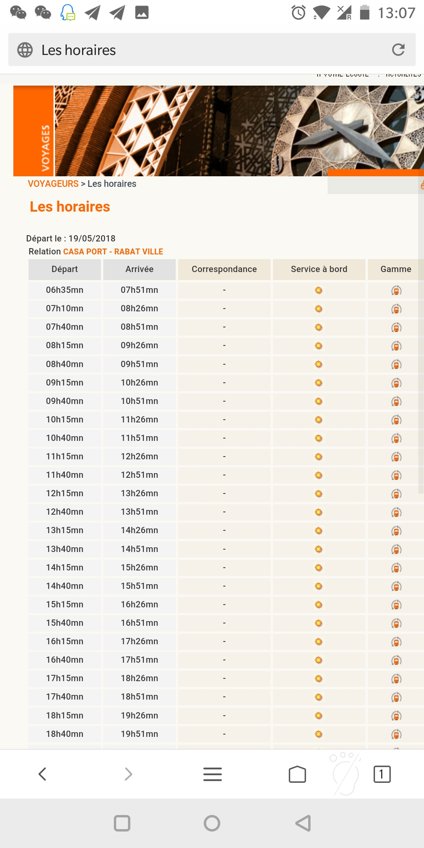Open the tab switcher showing 1 tab

pyautogui.click(x=382, y=774)
